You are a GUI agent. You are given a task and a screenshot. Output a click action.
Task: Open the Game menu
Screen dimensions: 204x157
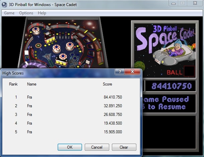tap(9, 13)
